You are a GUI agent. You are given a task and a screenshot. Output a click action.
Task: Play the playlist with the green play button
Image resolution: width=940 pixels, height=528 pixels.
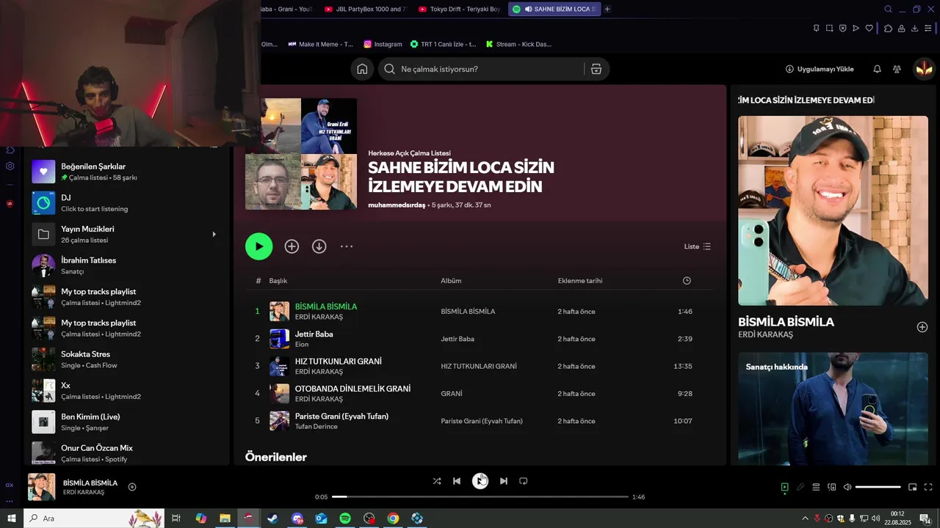pyautogui.click(x=258, y=246)
